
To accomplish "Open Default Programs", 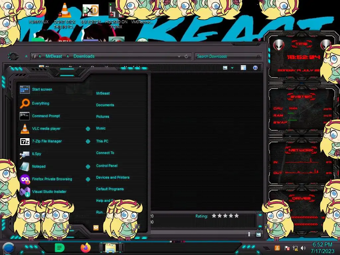I will coord(110,189).
